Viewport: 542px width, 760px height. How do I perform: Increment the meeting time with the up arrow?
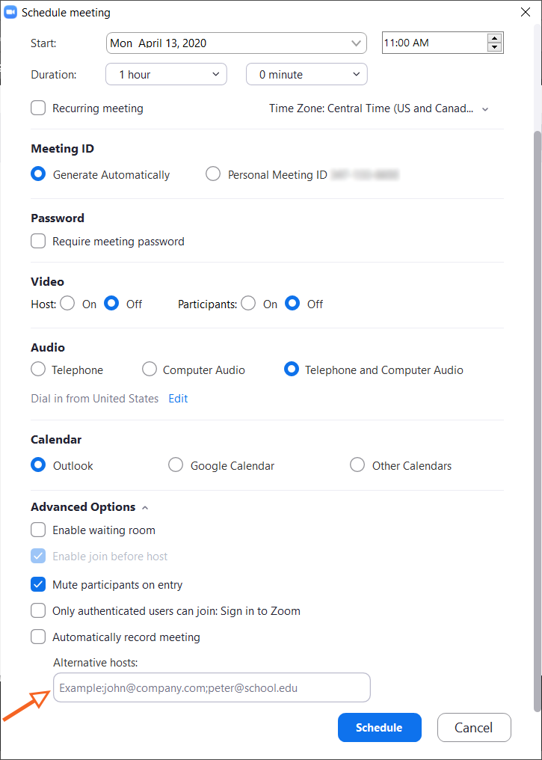(495, 38)
